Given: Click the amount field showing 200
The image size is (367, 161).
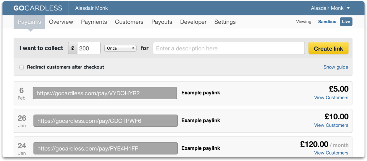Looking at the screenshot, I should (x=89, y=48).
